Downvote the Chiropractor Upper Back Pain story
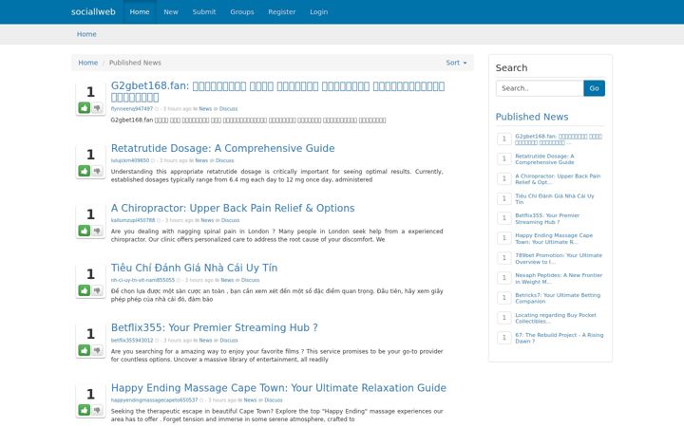Screen dimensions: 684x427 coord(97,231)
